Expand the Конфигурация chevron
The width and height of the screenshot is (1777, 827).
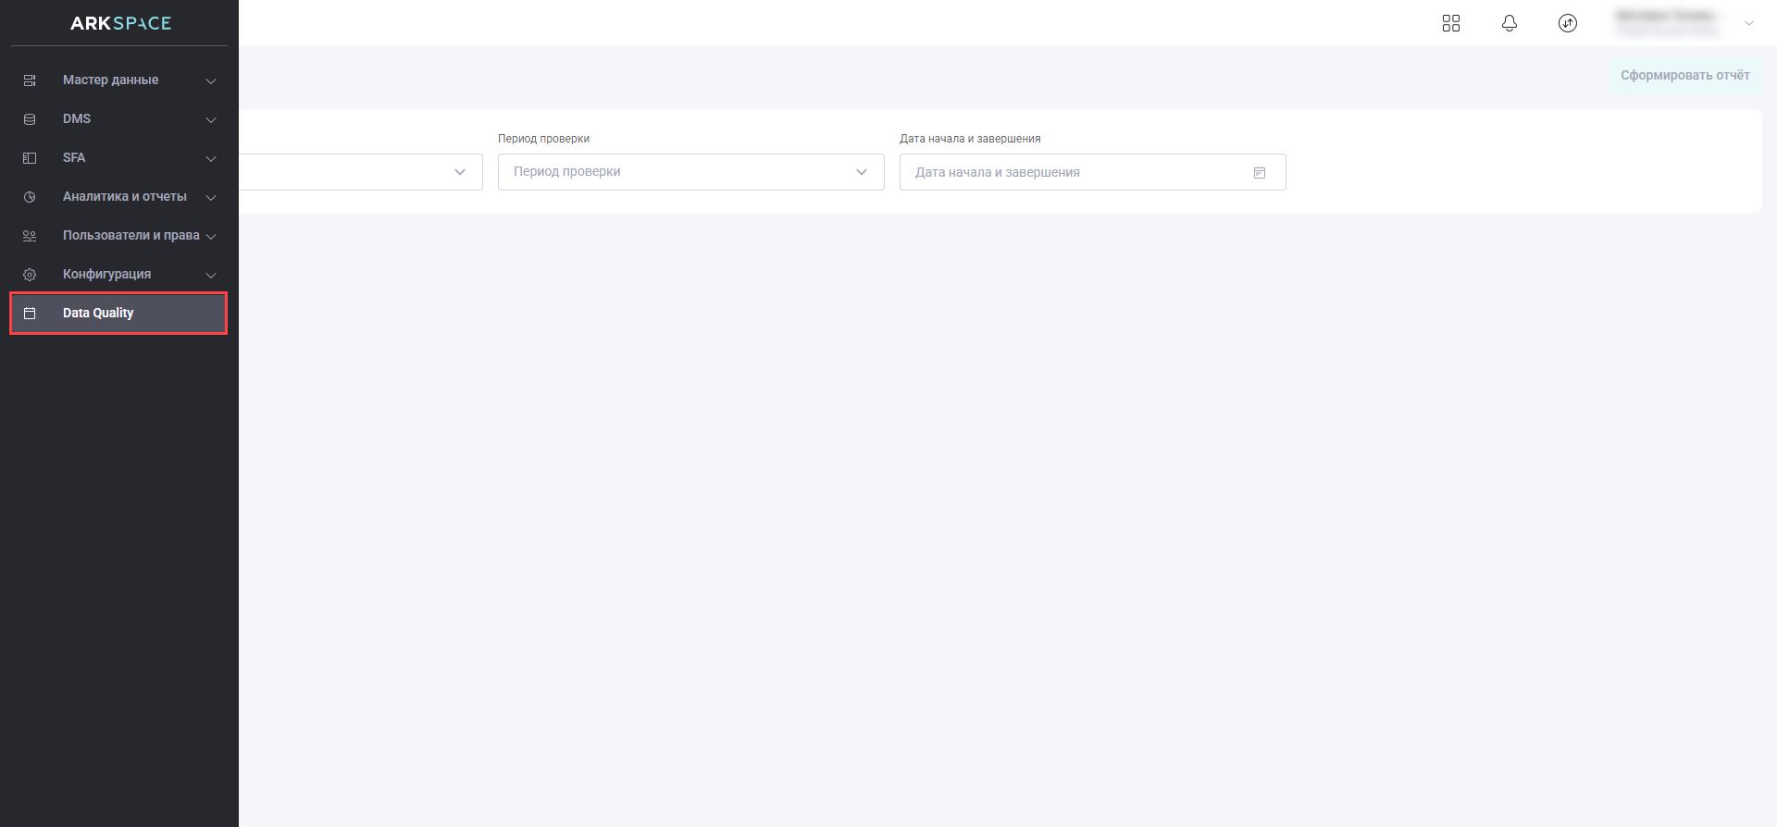coord(211,276)
